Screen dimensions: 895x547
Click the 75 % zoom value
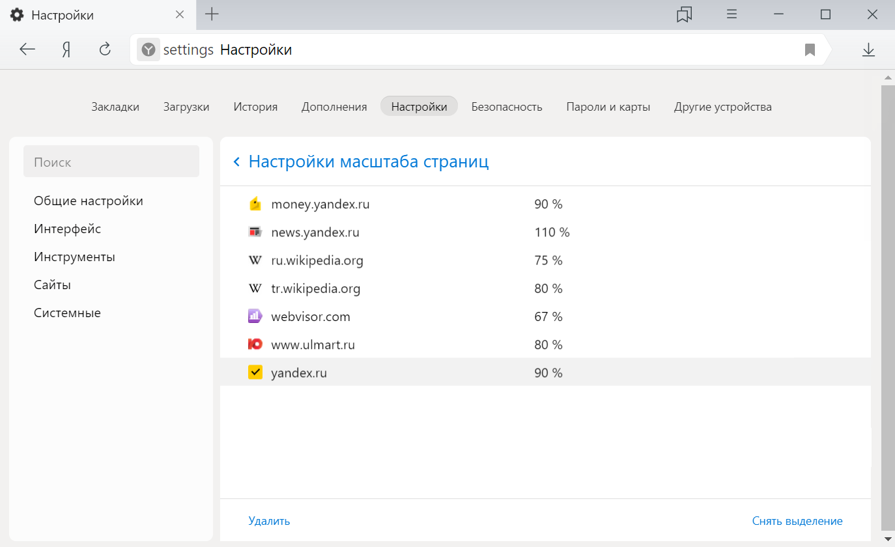point(548,260)
